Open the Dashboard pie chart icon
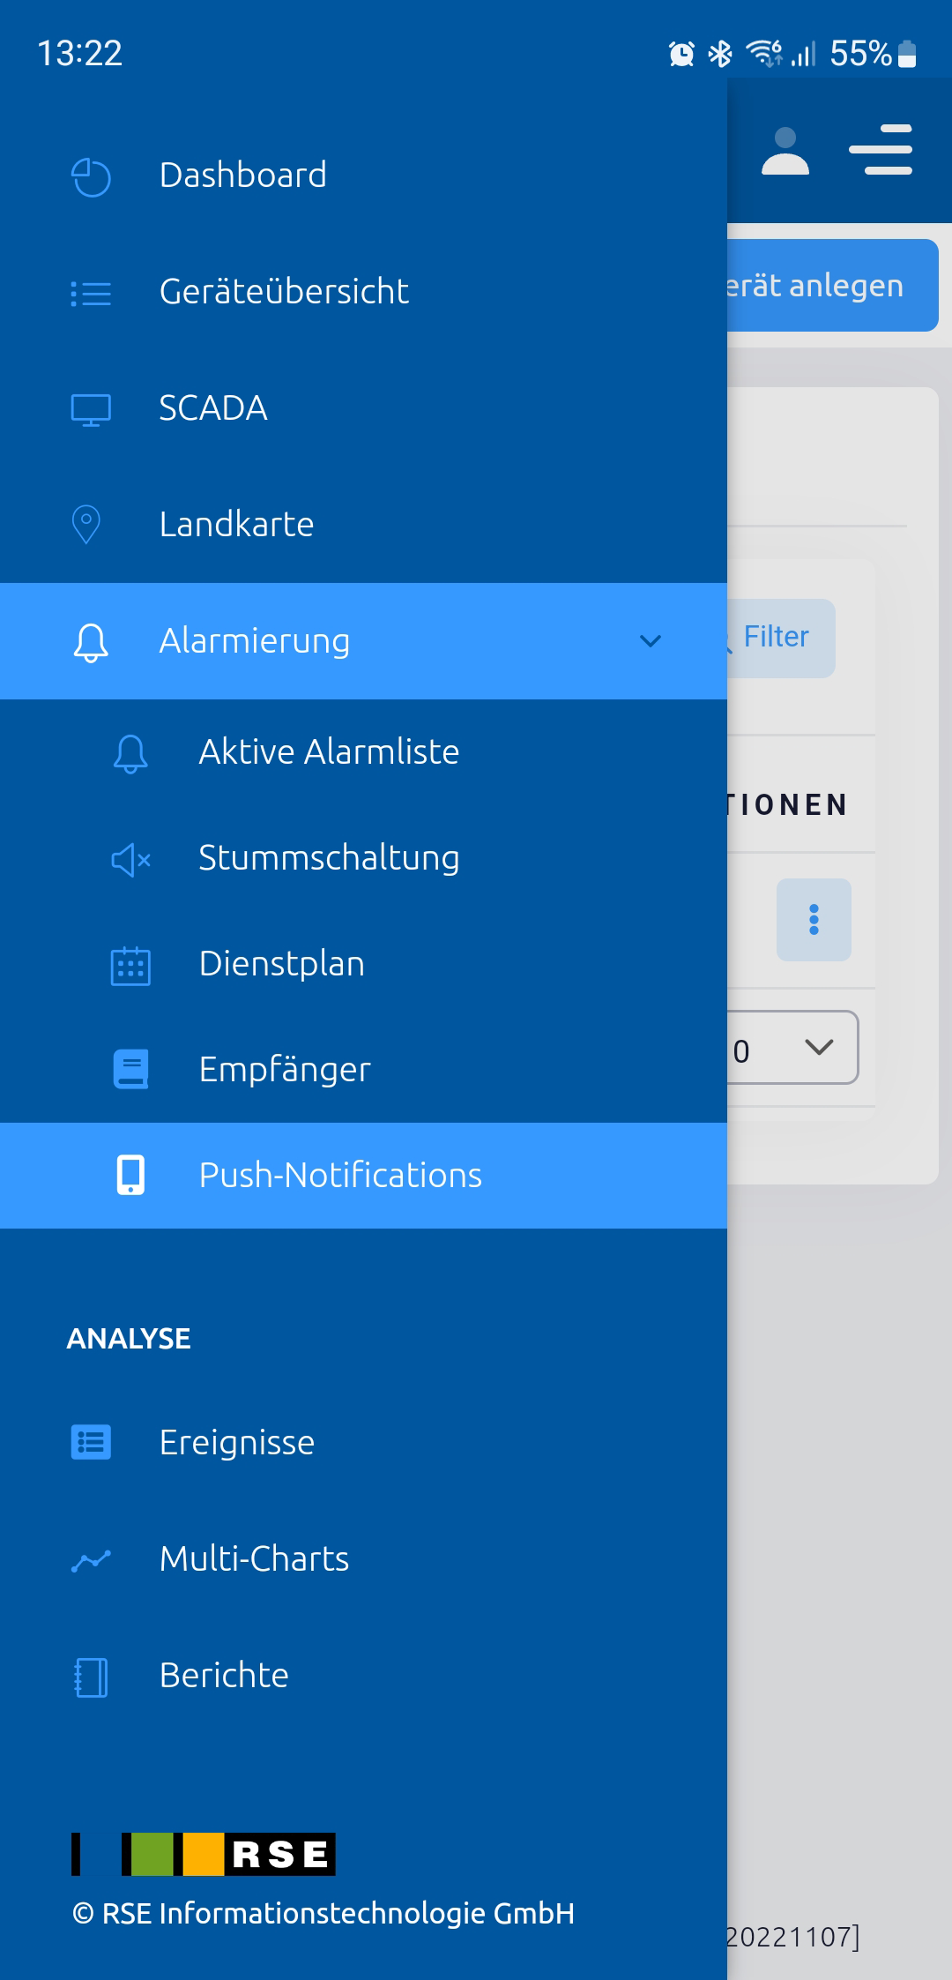Viewport: 952px width, 1980px height. [91, 176]
